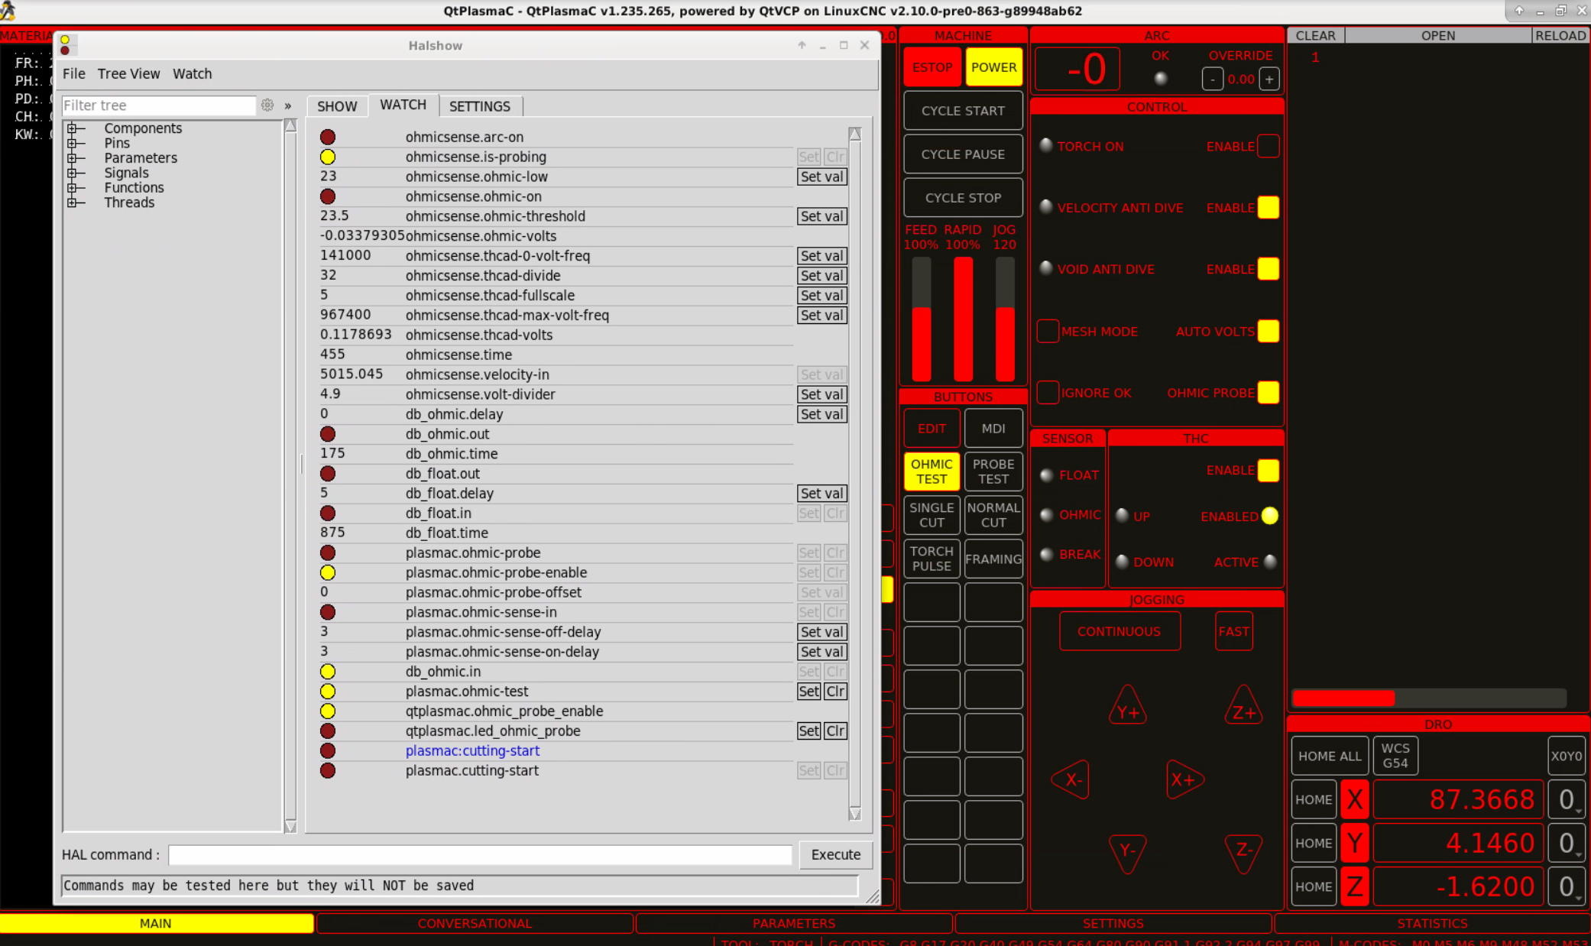The width and height of the screenshot is (1591, 946).
Task: Switch to the PARAMETERS bottom tab
Action: (x=794, y=923)
